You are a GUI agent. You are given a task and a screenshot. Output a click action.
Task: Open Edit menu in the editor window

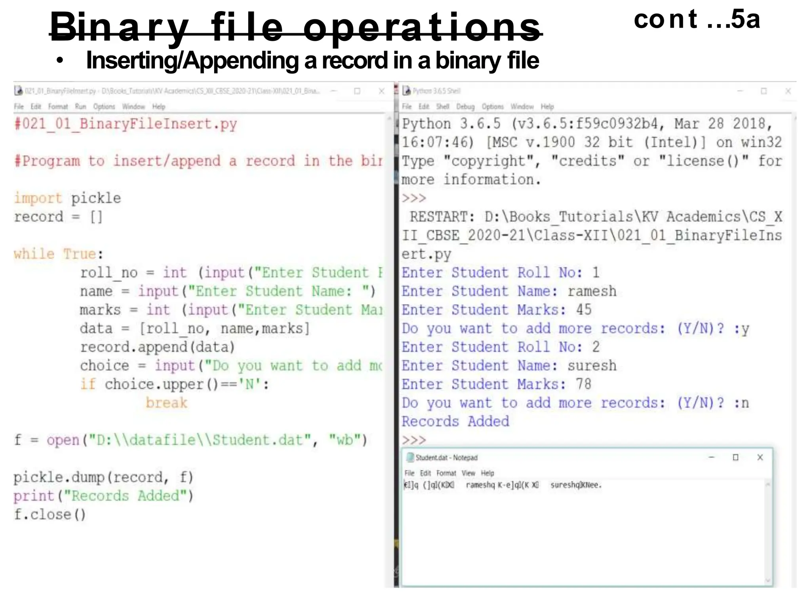[36, 106]
